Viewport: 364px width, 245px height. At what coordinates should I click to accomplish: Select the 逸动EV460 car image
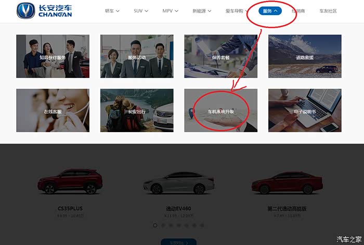pyautogui.click(x=178, y=183)
